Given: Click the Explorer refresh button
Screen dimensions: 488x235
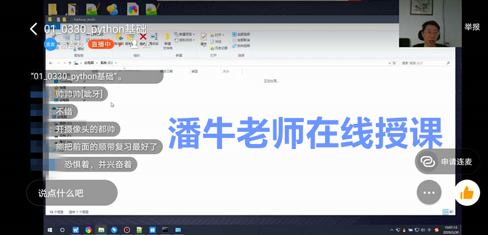Looking at the screenshot, I should tap(394, 63).
